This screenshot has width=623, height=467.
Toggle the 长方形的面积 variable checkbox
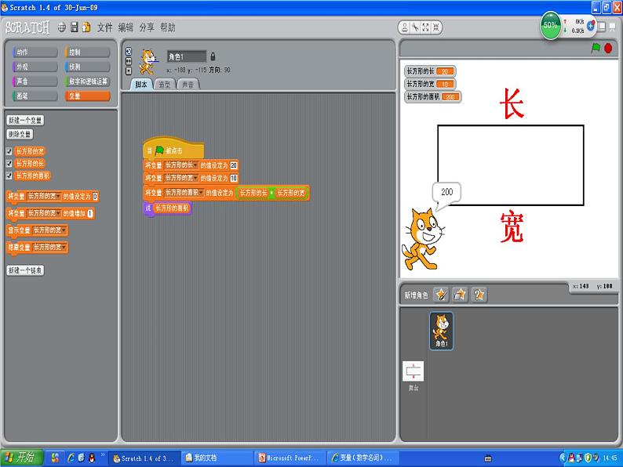(9, 176)
